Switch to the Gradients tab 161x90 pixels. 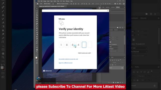113,7
